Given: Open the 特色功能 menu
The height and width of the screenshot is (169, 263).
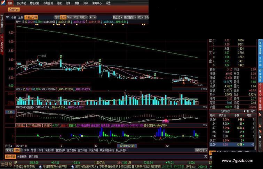Looking at the screenshot, I should pos(34,3).
